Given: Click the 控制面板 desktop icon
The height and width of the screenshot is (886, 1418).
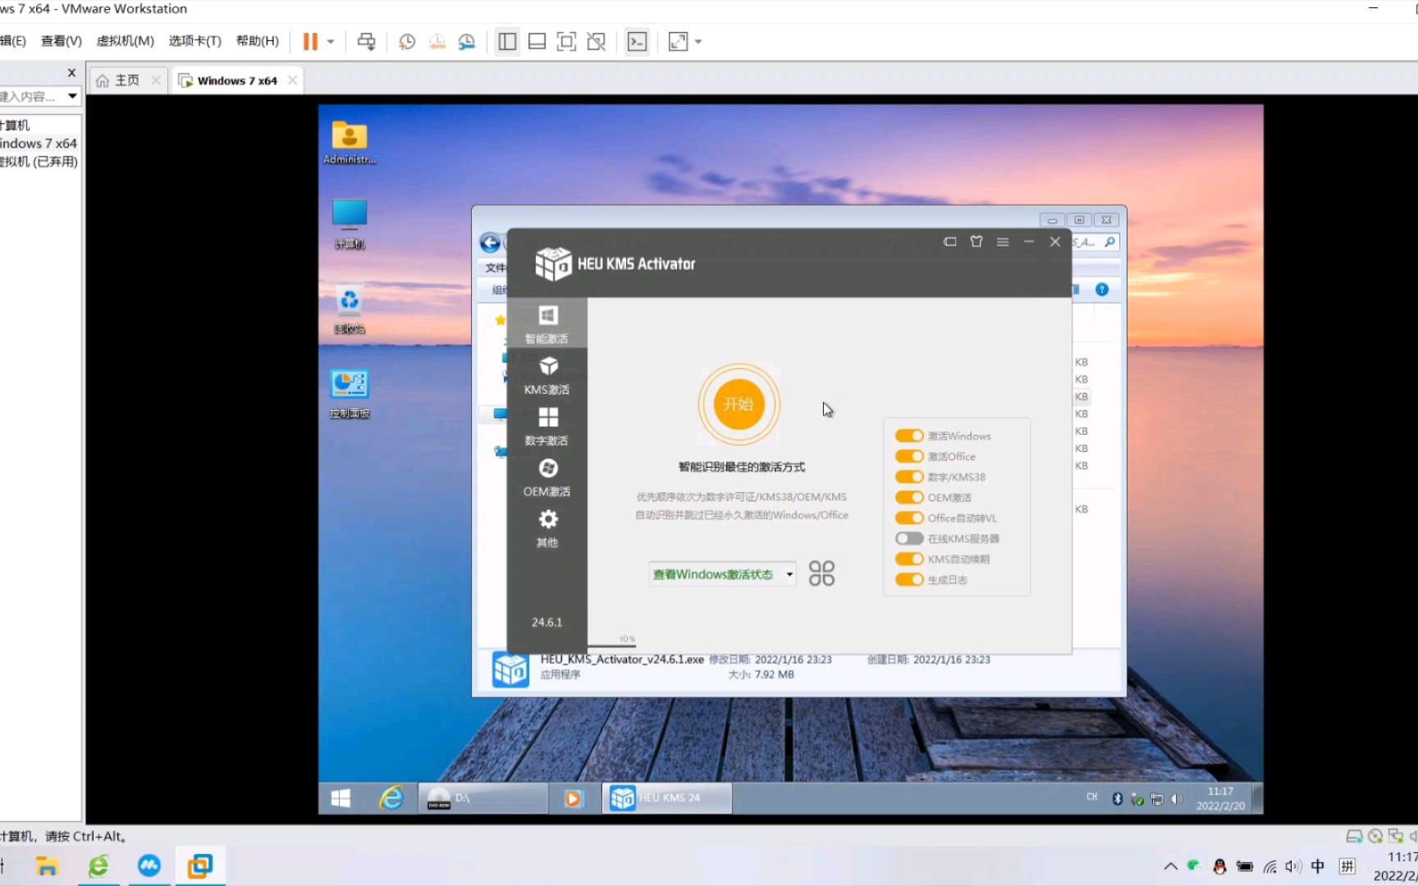Looking at the screenshot, I should point(350,394).
